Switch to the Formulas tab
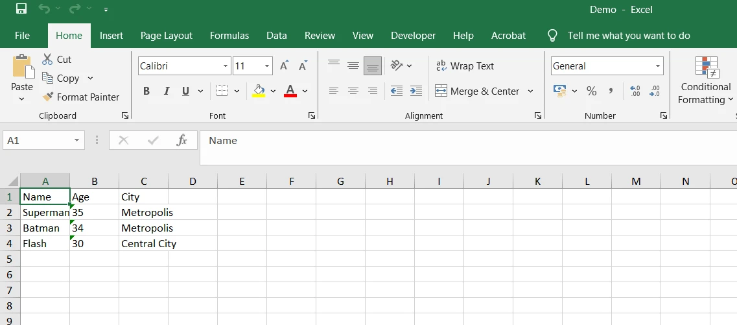Screen dimensions: 737x325 tap(229, 36)
